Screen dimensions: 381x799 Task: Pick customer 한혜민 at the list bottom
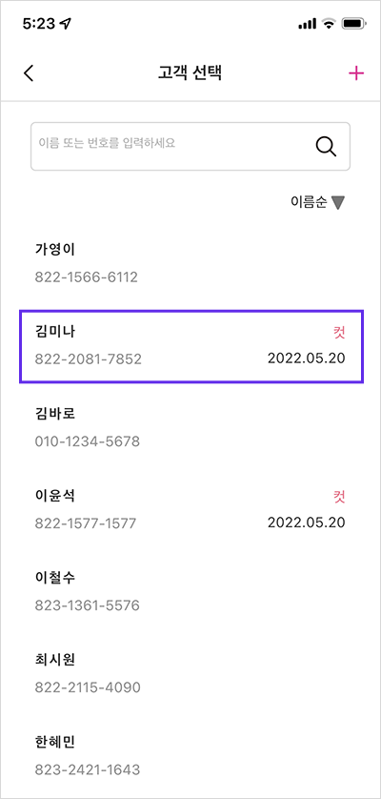[190, 756]
